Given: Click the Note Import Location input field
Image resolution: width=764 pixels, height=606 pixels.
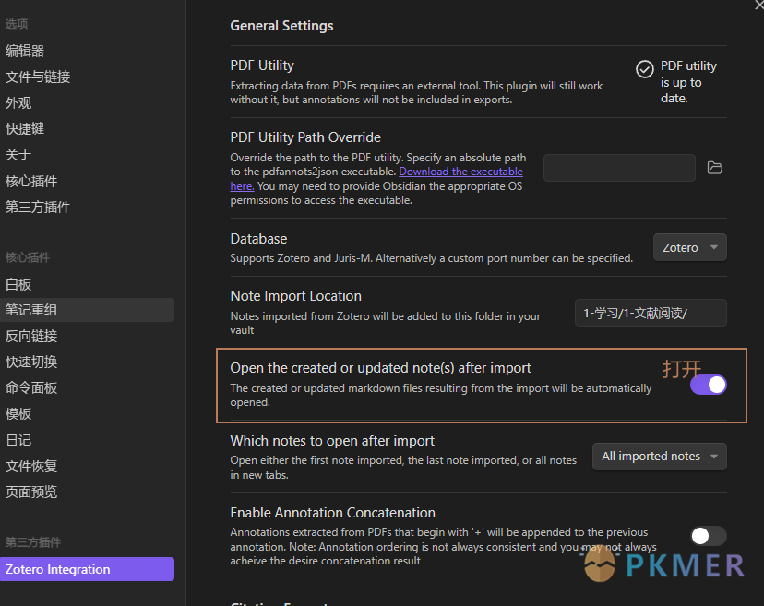Looking at the screenshot, I should pos(651,313).
